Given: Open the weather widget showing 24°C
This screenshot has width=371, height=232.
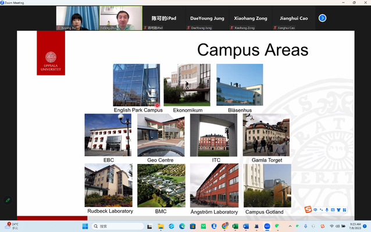Looking at the screenshot, I should point(12,226).
